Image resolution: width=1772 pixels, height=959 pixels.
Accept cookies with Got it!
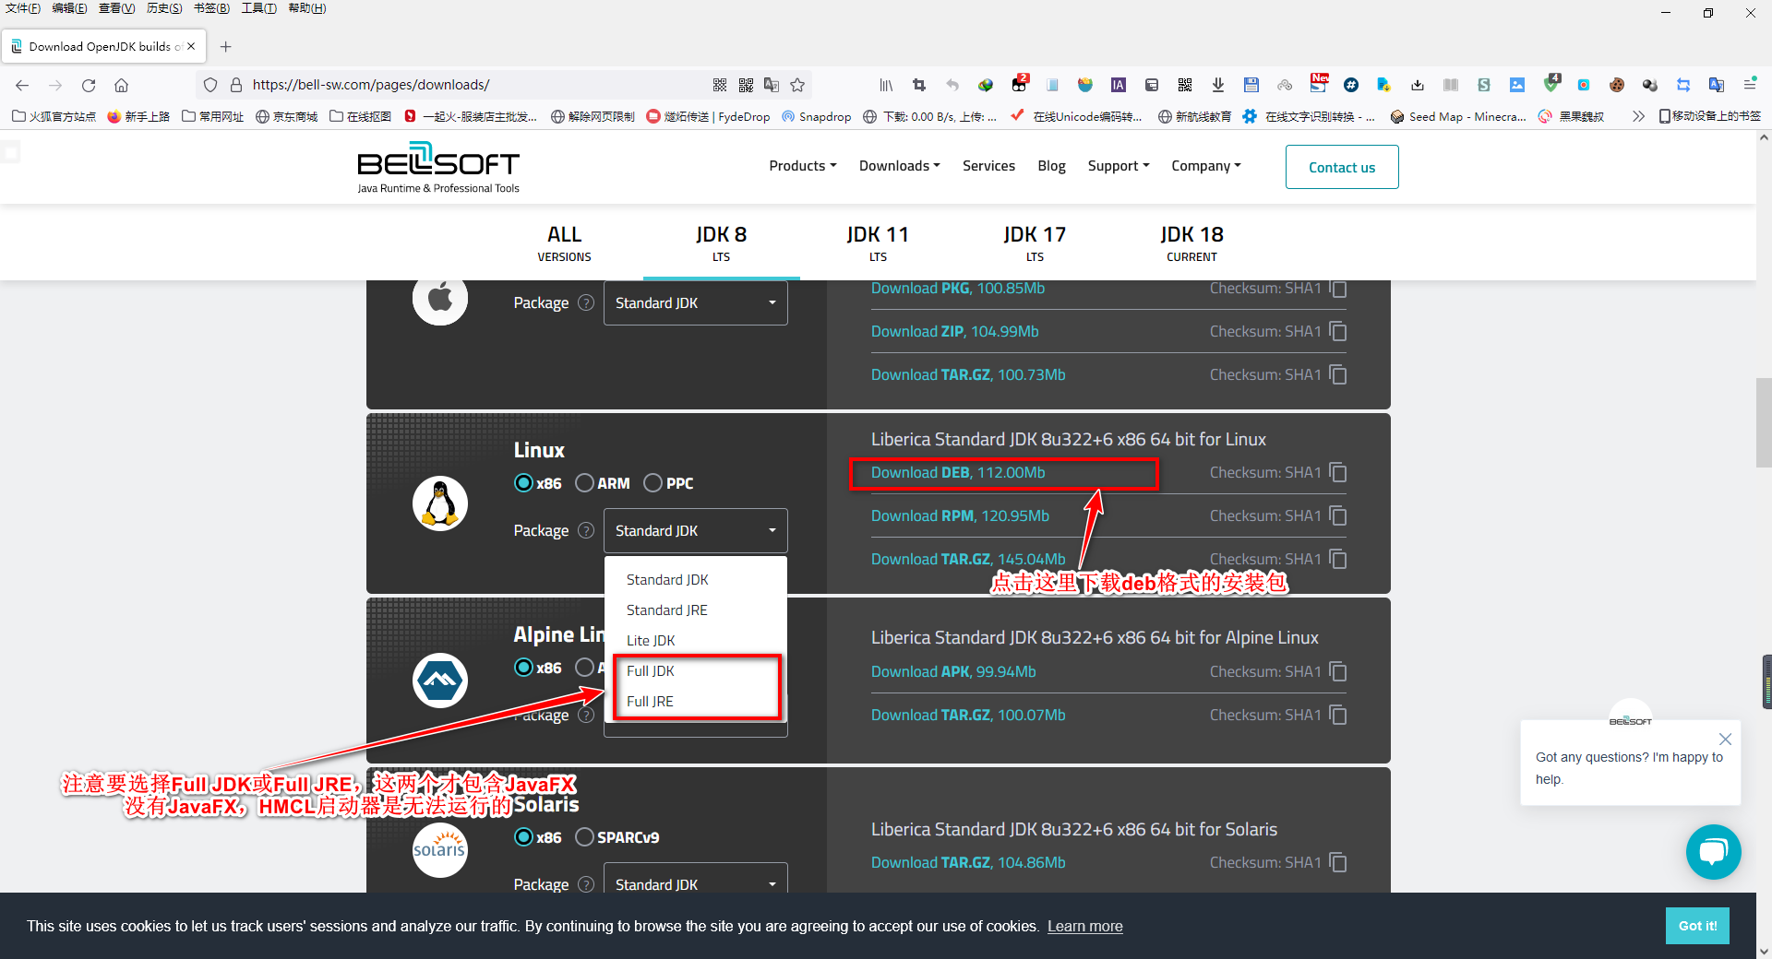[x=1697, y=926]
